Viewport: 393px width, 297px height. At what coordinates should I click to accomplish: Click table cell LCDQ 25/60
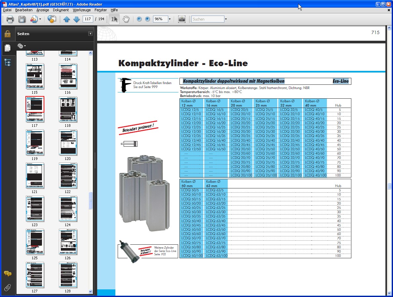[x=265, y=153]
